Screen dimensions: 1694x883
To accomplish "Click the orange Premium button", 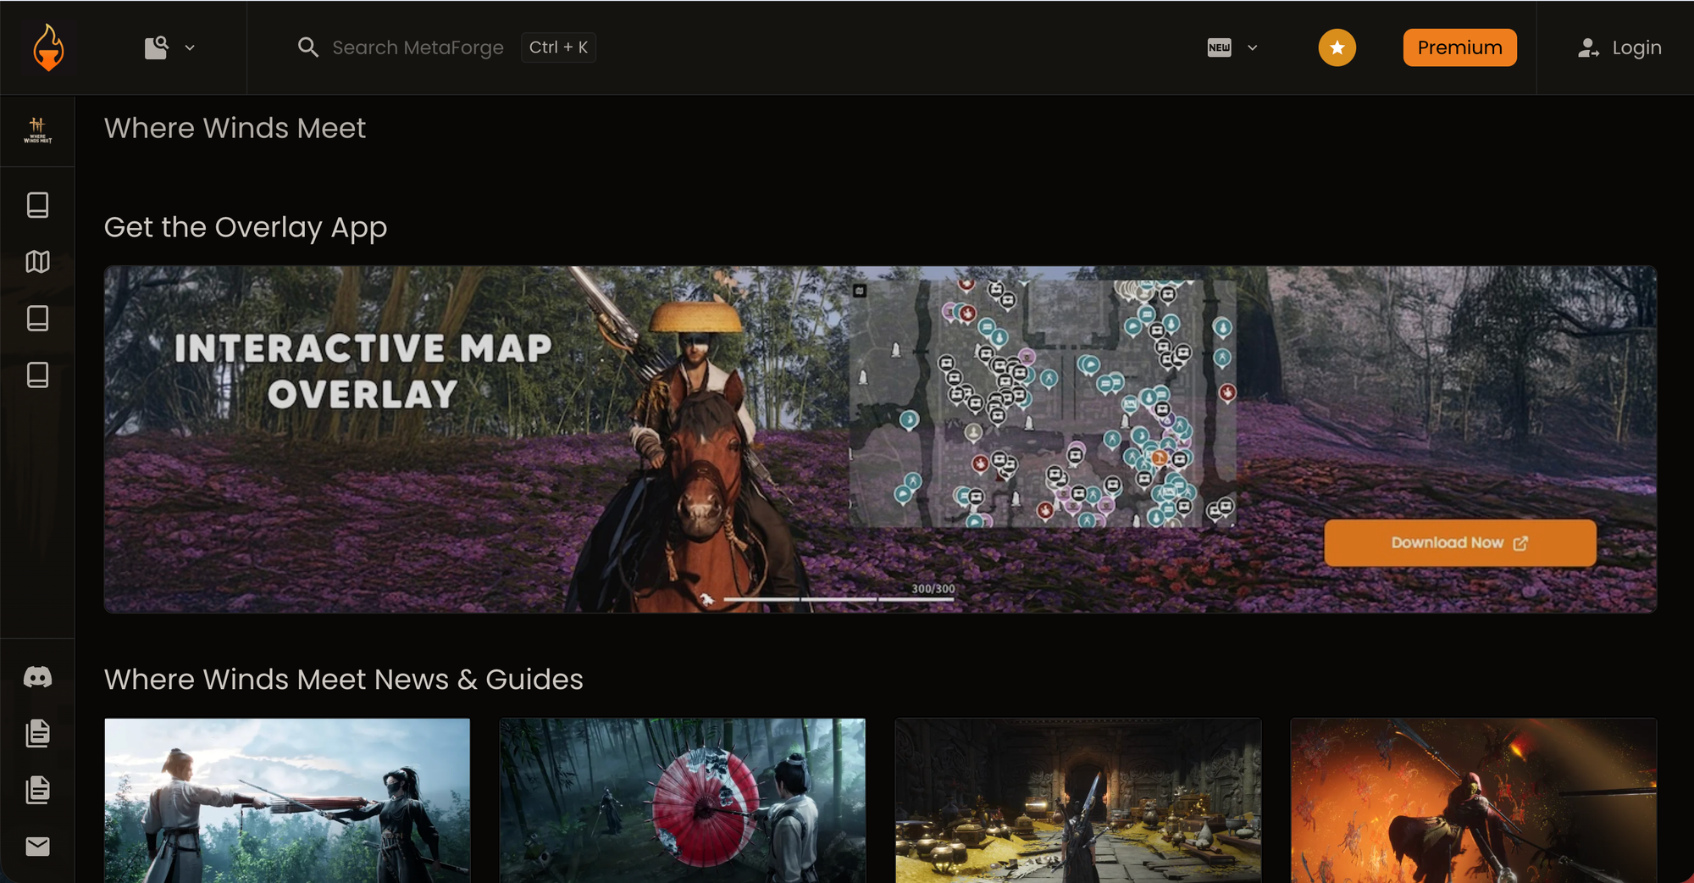I will [1459, 47].
